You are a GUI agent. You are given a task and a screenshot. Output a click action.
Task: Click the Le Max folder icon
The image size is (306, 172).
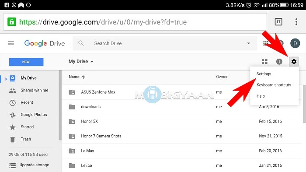72,151
